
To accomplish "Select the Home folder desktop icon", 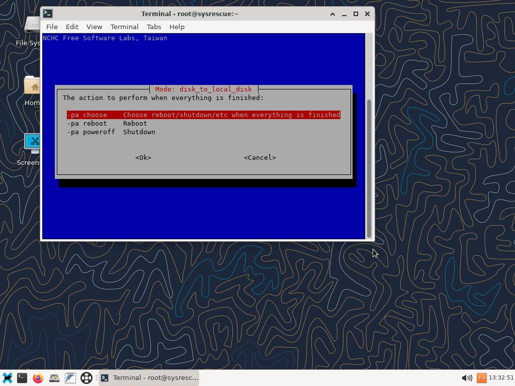I will [32, 90].
